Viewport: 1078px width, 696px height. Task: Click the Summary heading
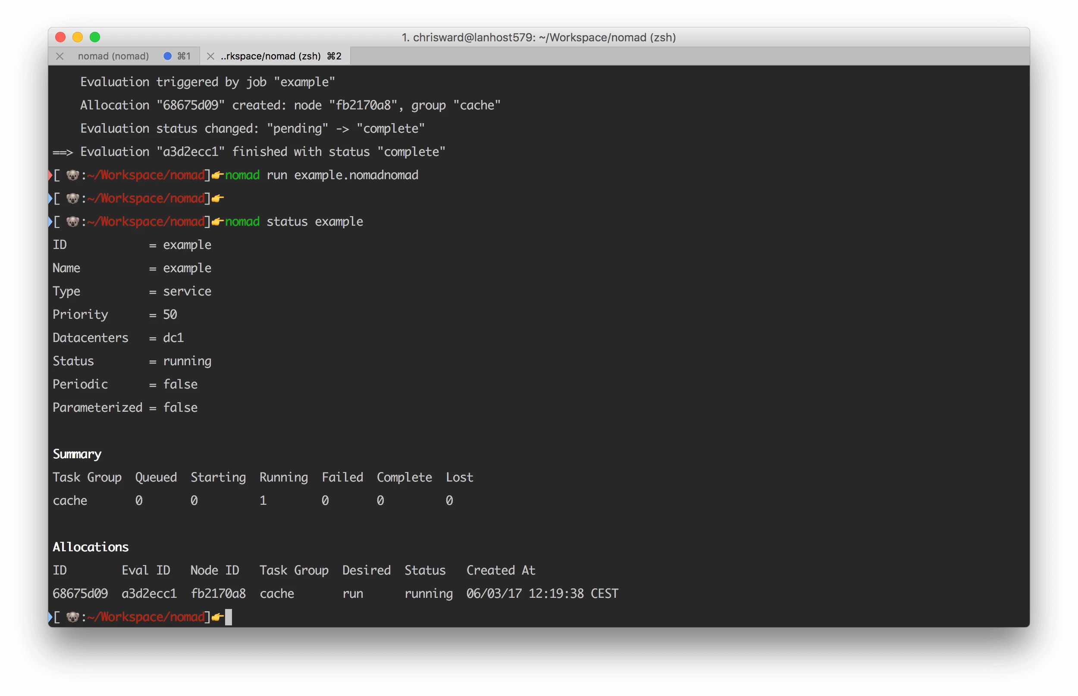point(77,454)
